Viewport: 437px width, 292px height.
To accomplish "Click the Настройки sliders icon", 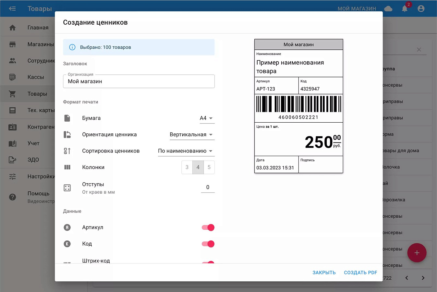I will click(x=12, y=176).
